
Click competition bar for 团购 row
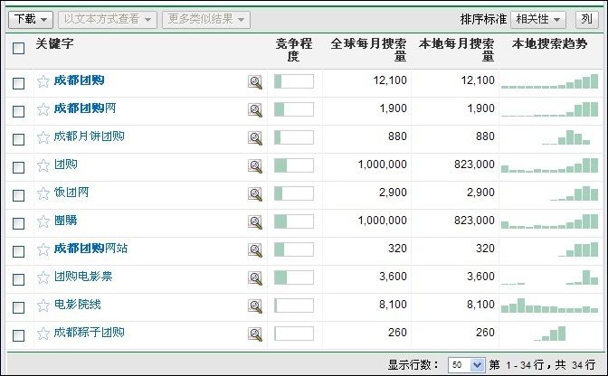(x=293, y=166)
